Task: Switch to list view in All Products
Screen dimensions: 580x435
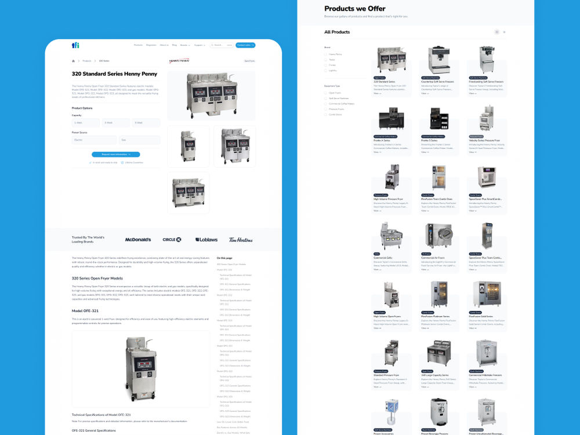Action: click(504, 32)
